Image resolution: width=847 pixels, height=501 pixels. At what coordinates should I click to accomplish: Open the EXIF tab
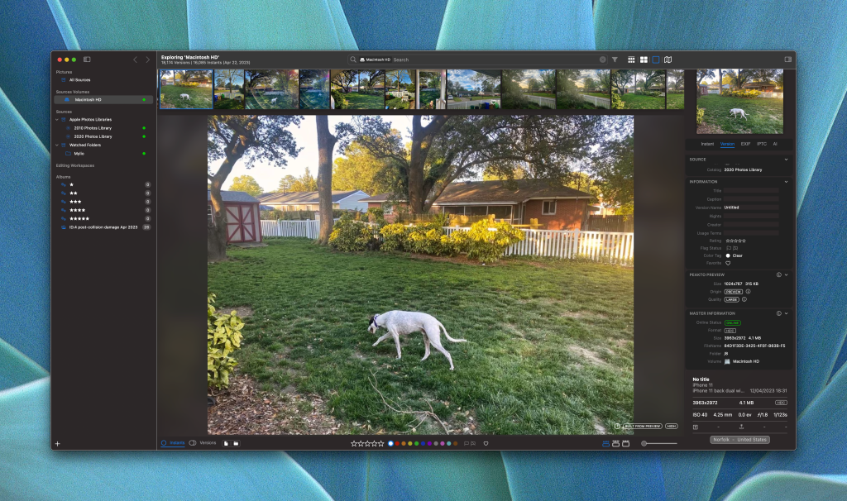coord(745,144)
